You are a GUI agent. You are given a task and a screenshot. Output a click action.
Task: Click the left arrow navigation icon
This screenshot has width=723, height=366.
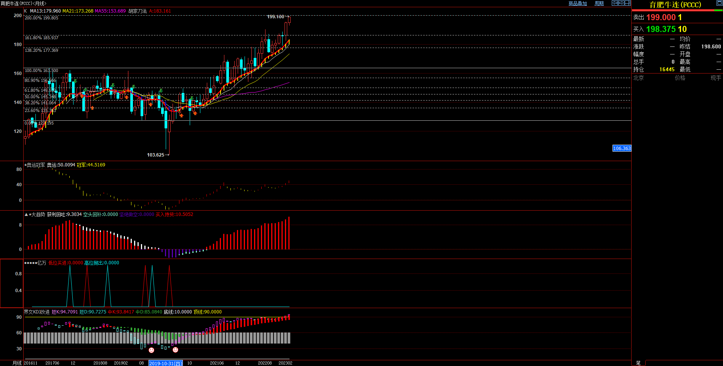point(615,3)
